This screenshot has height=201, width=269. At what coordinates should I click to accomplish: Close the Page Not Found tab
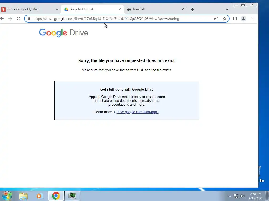pos(120,9)
